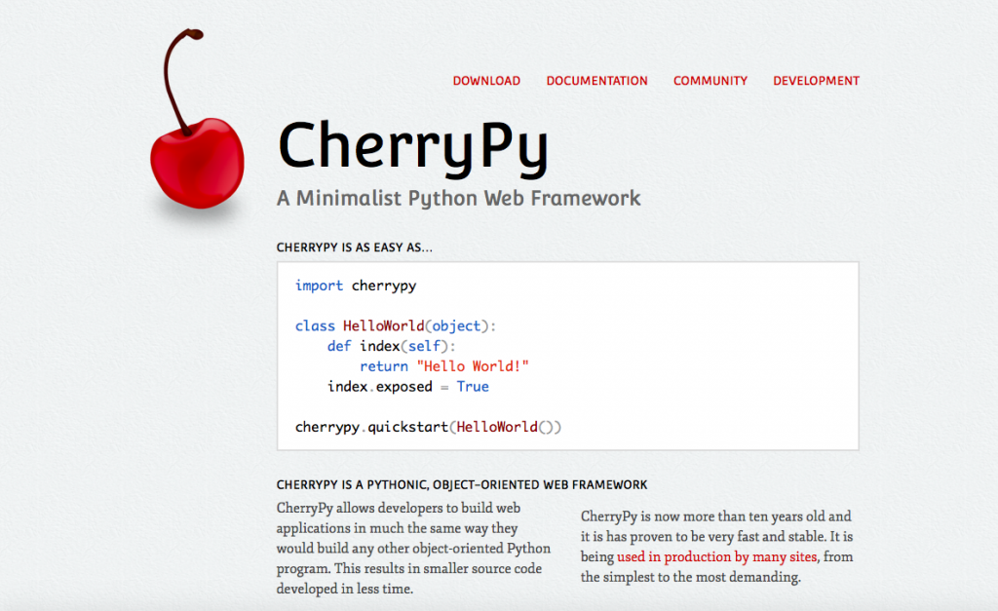This screenshot has width=998, height=611.
Task: Visit the COMMUNITY page
Action: coord(710,81)
